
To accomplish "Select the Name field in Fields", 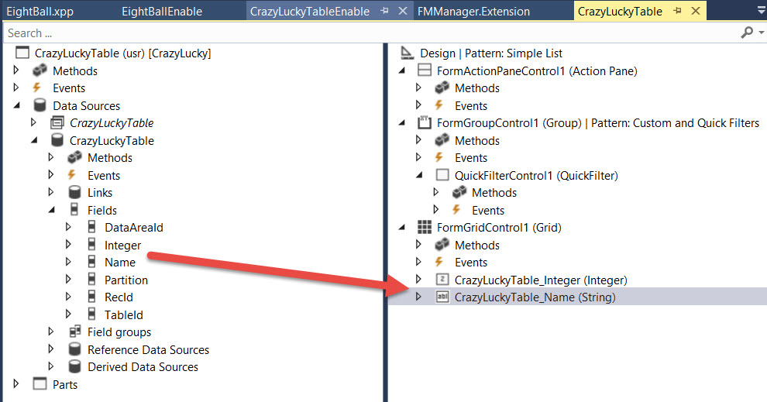I will coord(119,263).
